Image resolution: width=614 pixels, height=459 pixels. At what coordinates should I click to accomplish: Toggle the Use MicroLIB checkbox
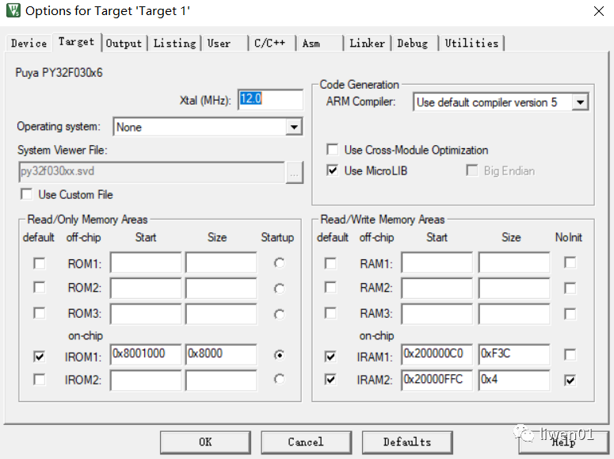333,170
